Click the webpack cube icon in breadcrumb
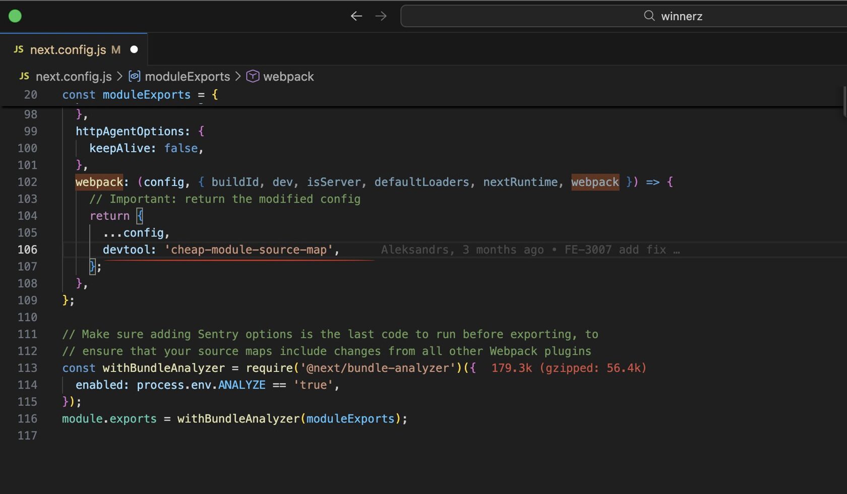The width and height of the screenshot is (847, 494). (x=253, y=76)
